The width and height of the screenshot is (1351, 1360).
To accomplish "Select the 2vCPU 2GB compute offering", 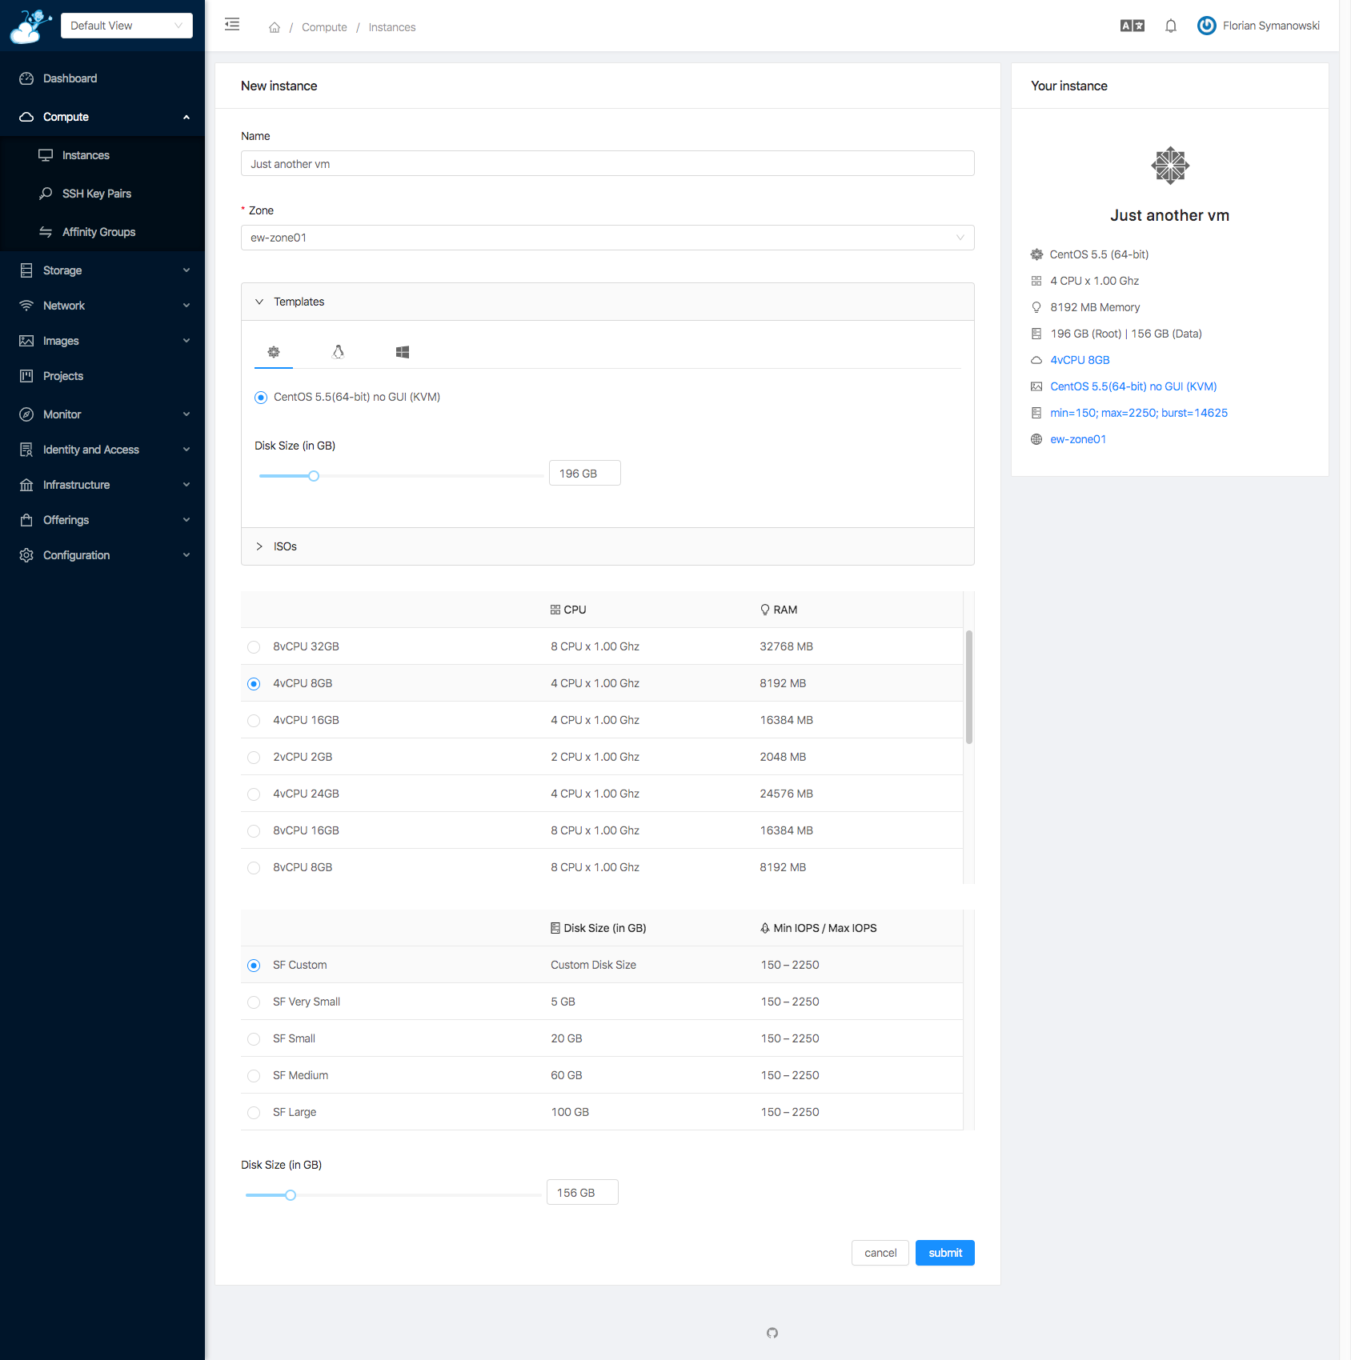I will tap(254, 758).
